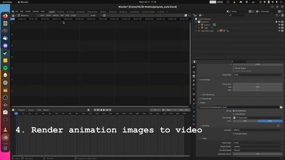Open the Video Codec dropdown
The height and width of the screenshot is (160, 285).
[258, 143]
